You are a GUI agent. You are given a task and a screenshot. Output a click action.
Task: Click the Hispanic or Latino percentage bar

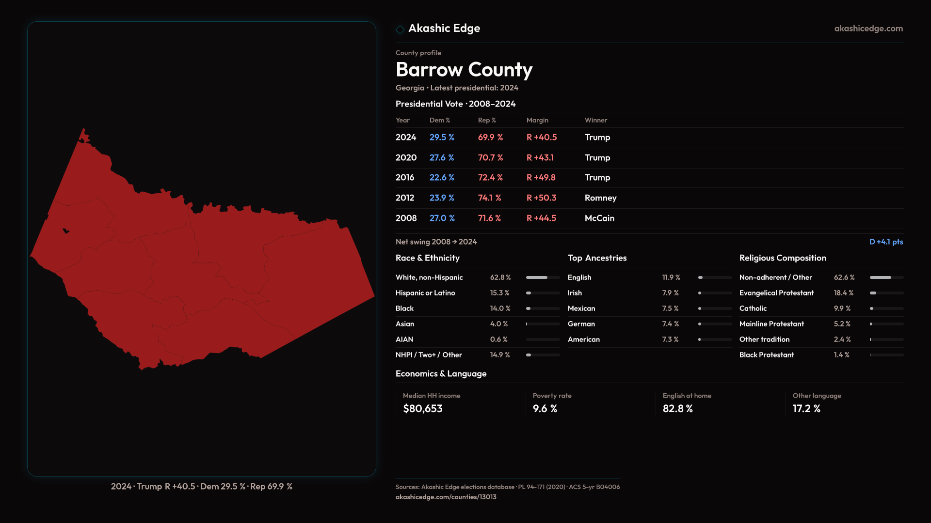(543, 293)
